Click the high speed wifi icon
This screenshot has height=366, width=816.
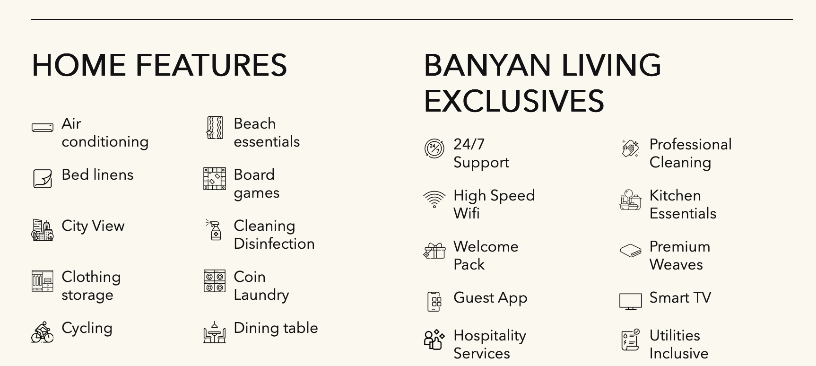[x=434, y=200]
